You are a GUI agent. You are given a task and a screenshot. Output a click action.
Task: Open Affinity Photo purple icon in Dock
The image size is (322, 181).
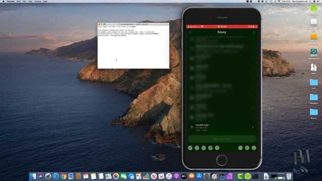pyautogui.click(x=229, y=176)
